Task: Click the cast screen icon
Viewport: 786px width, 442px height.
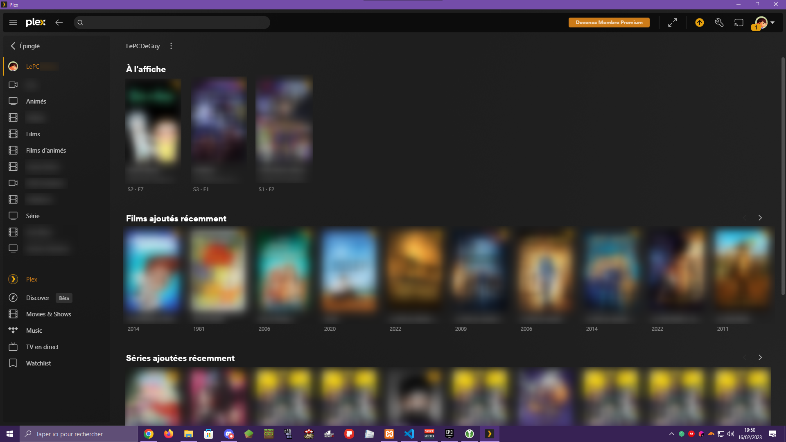Action: pyautogui.click(x=739, y=23)
